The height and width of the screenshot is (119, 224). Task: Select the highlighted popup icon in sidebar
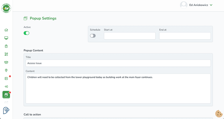tap(6, 95)
